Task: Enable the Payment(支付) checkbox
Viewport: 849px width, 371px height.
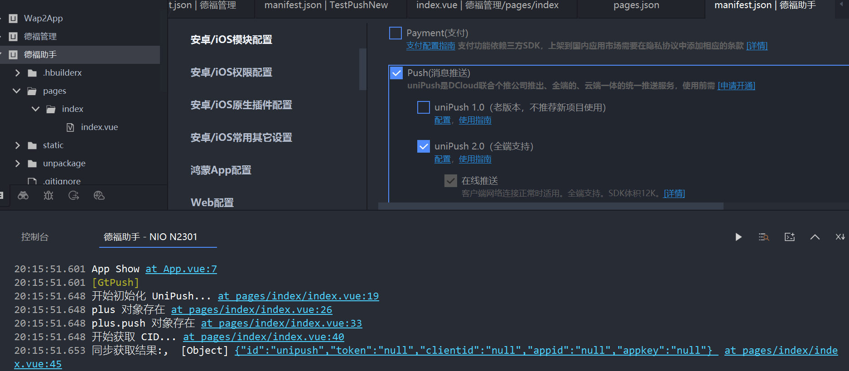Action: 396,33
